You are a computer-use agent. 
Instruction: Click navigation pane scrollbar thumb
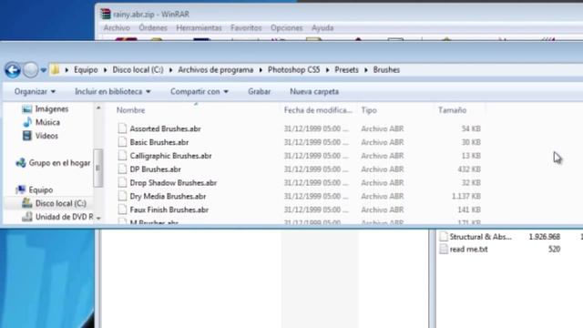98,168
